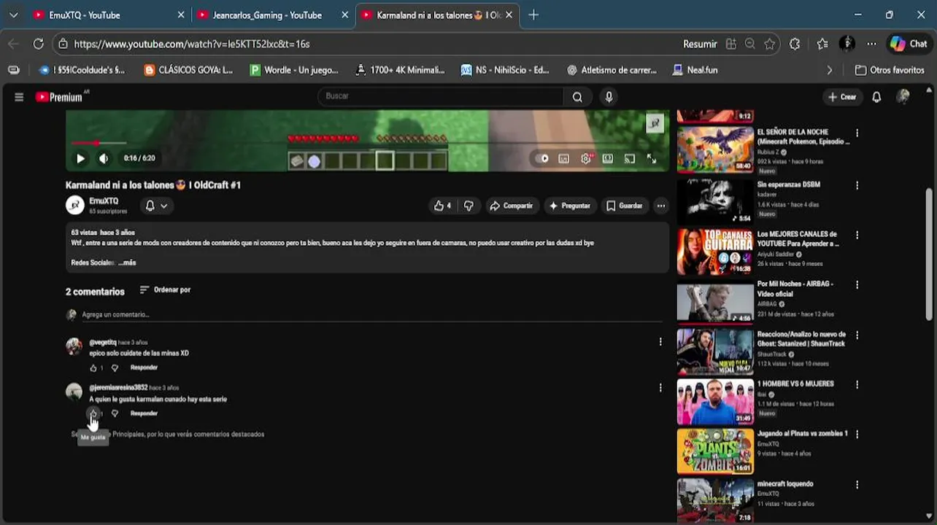Open the Crear button

(x=842, y=97)
